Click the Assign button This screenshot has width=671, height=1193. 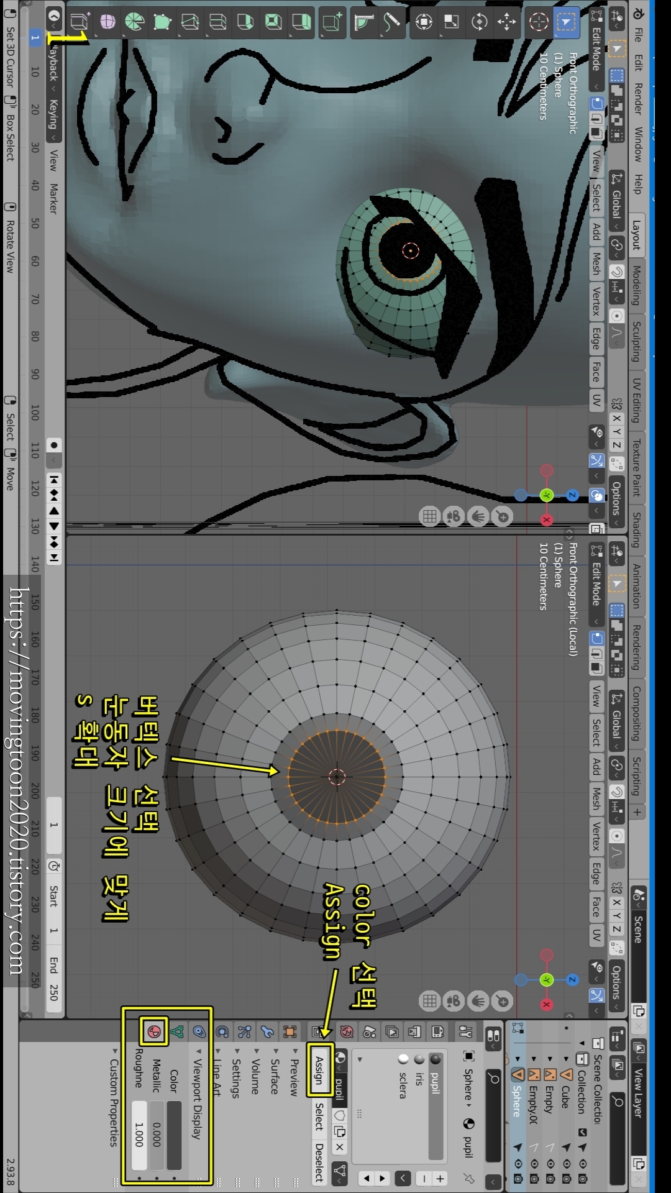320,1070
